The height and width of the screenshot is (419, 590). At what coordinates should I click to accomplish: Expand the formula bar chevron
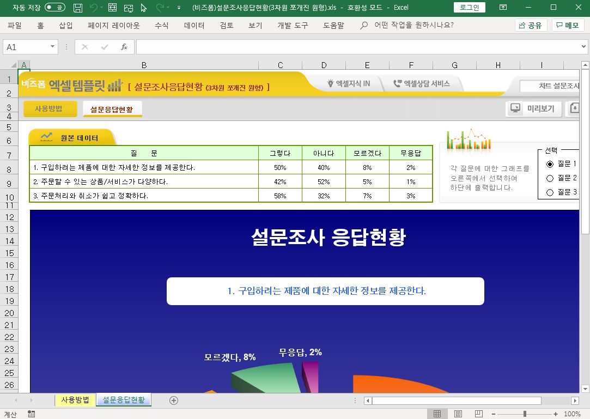[x=584, y=47]
